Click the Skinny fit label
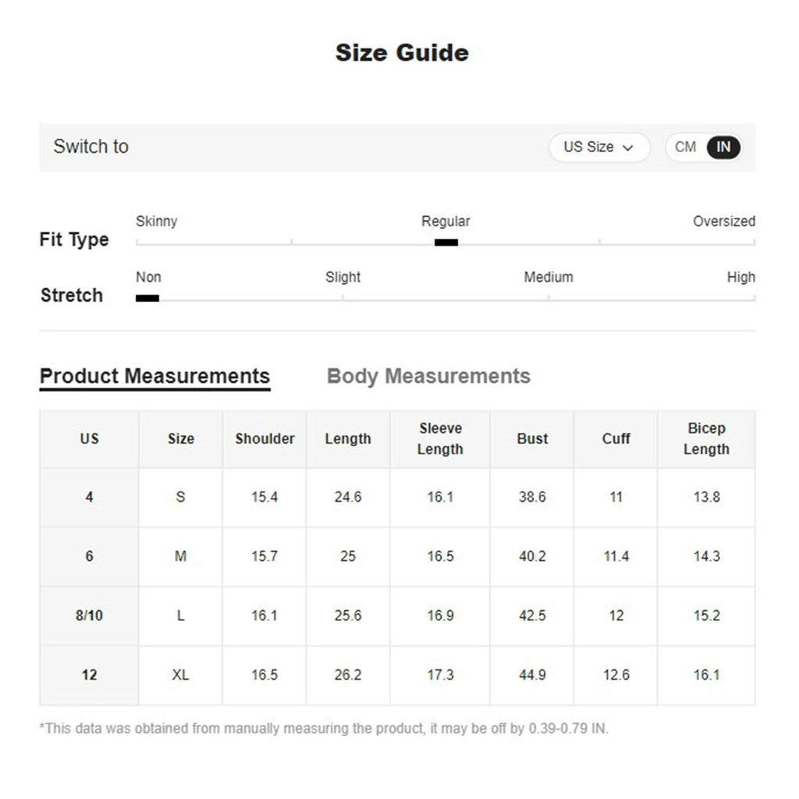The image size is (799, 799). pos(156,222)
